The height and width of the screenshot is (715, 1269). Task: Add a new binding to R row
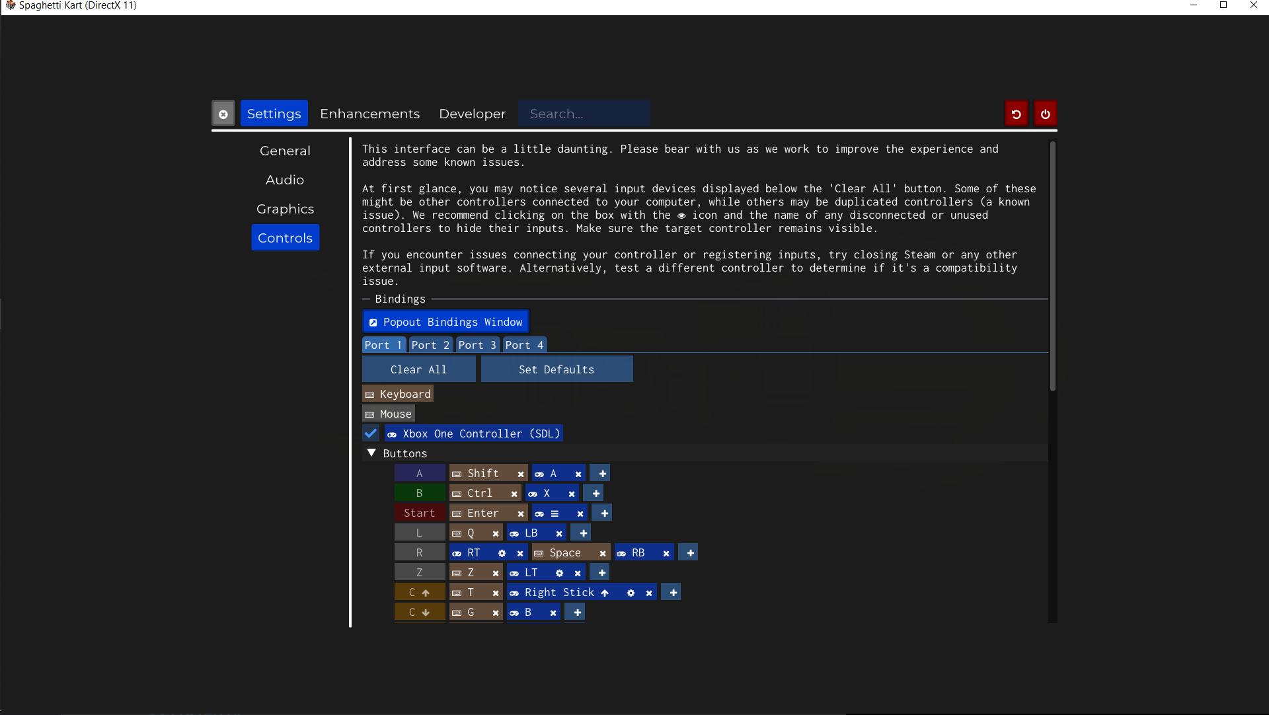coord(690,553)
